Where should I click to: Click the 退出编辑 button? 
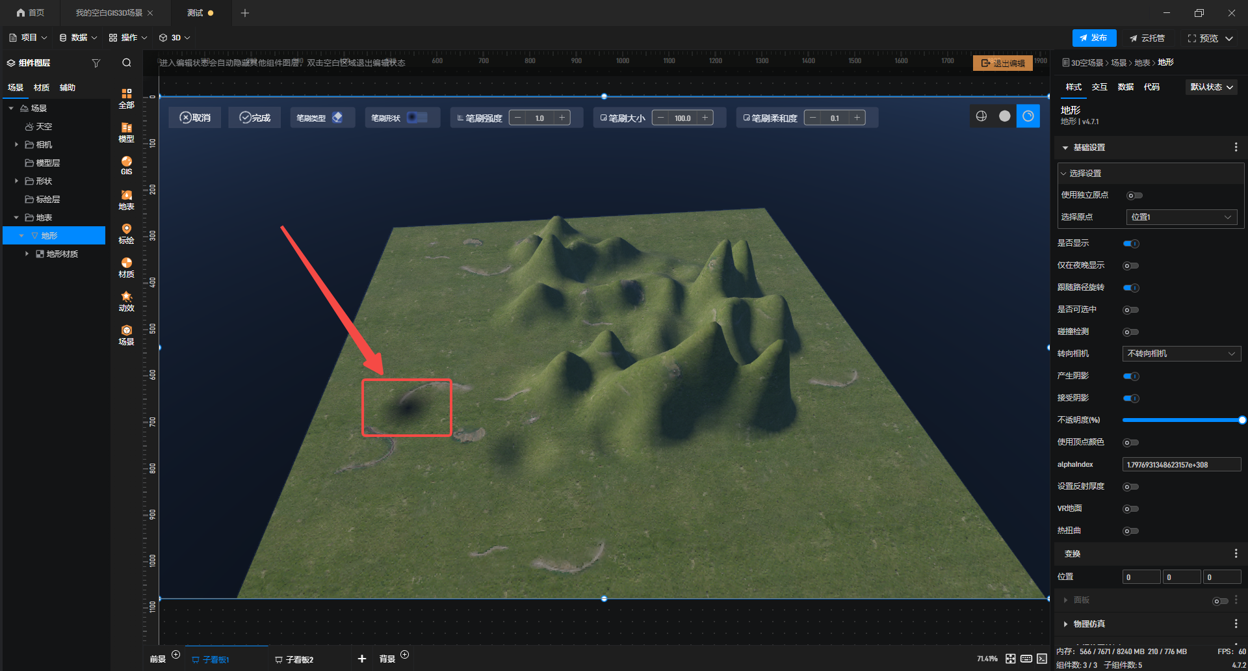point(1003,63)
